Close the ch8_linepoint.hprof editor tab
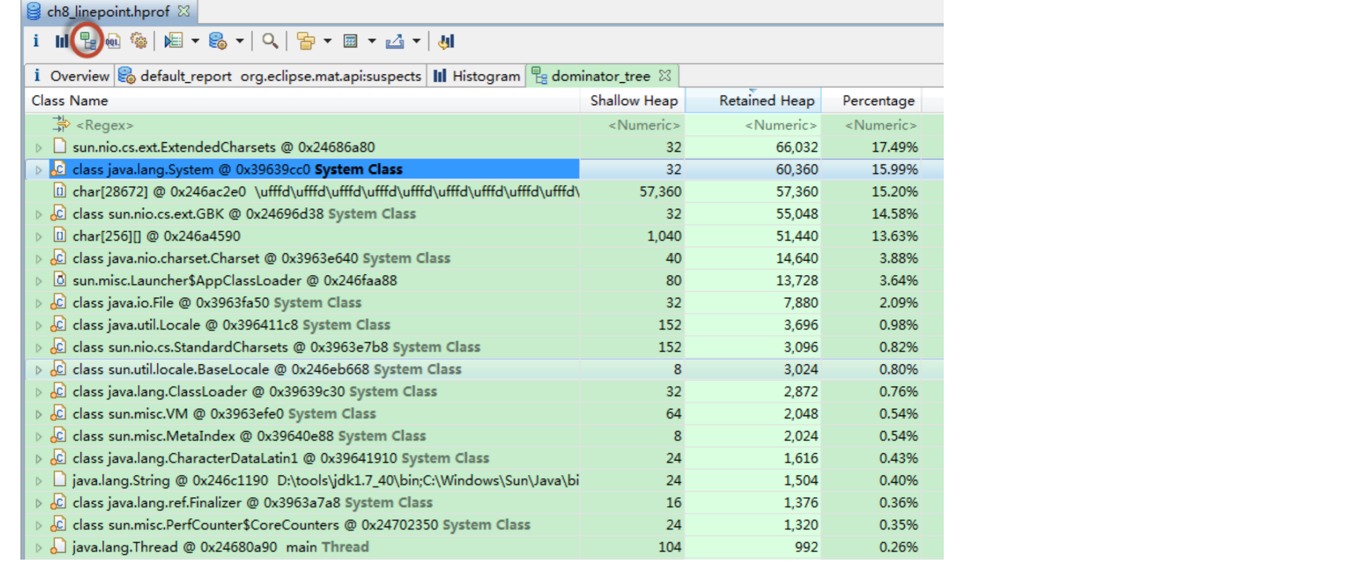Screen dimensions: 1364x562 (184, 11)
